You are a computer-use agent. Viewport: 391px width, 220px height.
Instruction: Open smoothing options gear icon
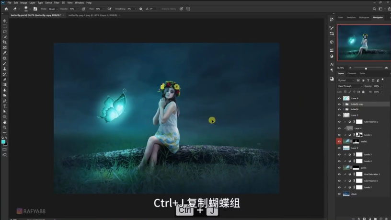pos(141,9)
